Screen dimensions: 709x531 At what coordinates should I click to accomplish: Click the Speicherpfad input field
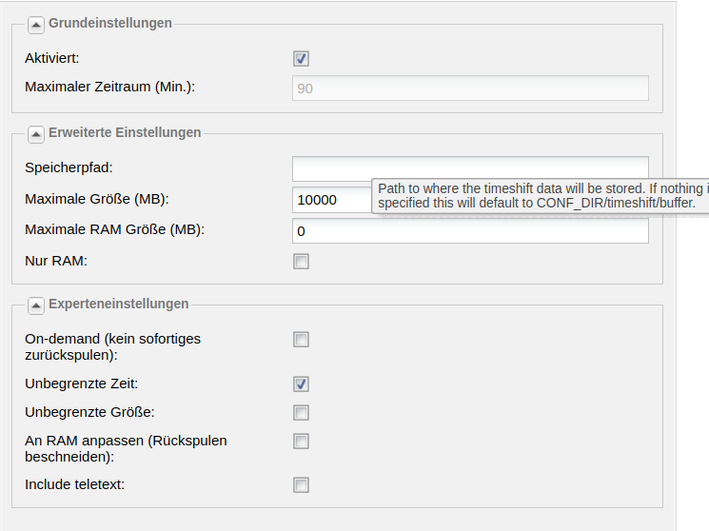[x=470, y=167]
